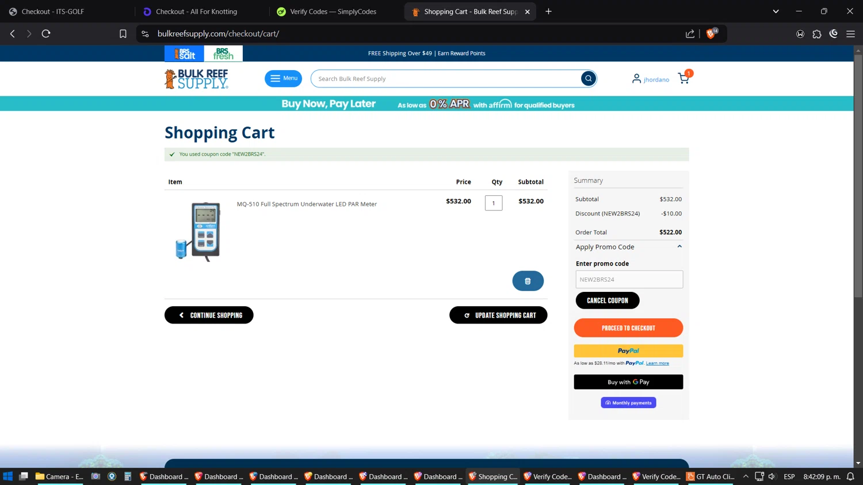Switch to Checkout - ITS-GOLF tab
This screenshot has width=863, height=485.
[x=68, y=11]
